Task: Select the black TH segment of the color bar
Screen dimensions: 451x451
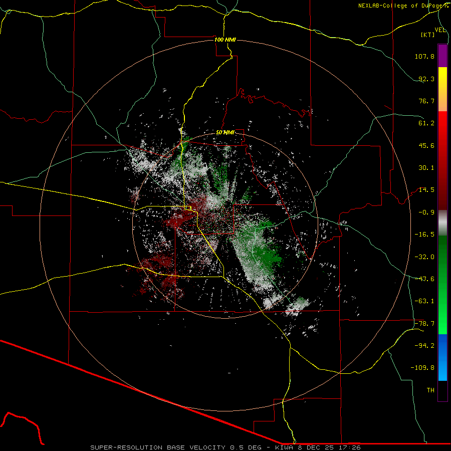Action: click(442, 391)
